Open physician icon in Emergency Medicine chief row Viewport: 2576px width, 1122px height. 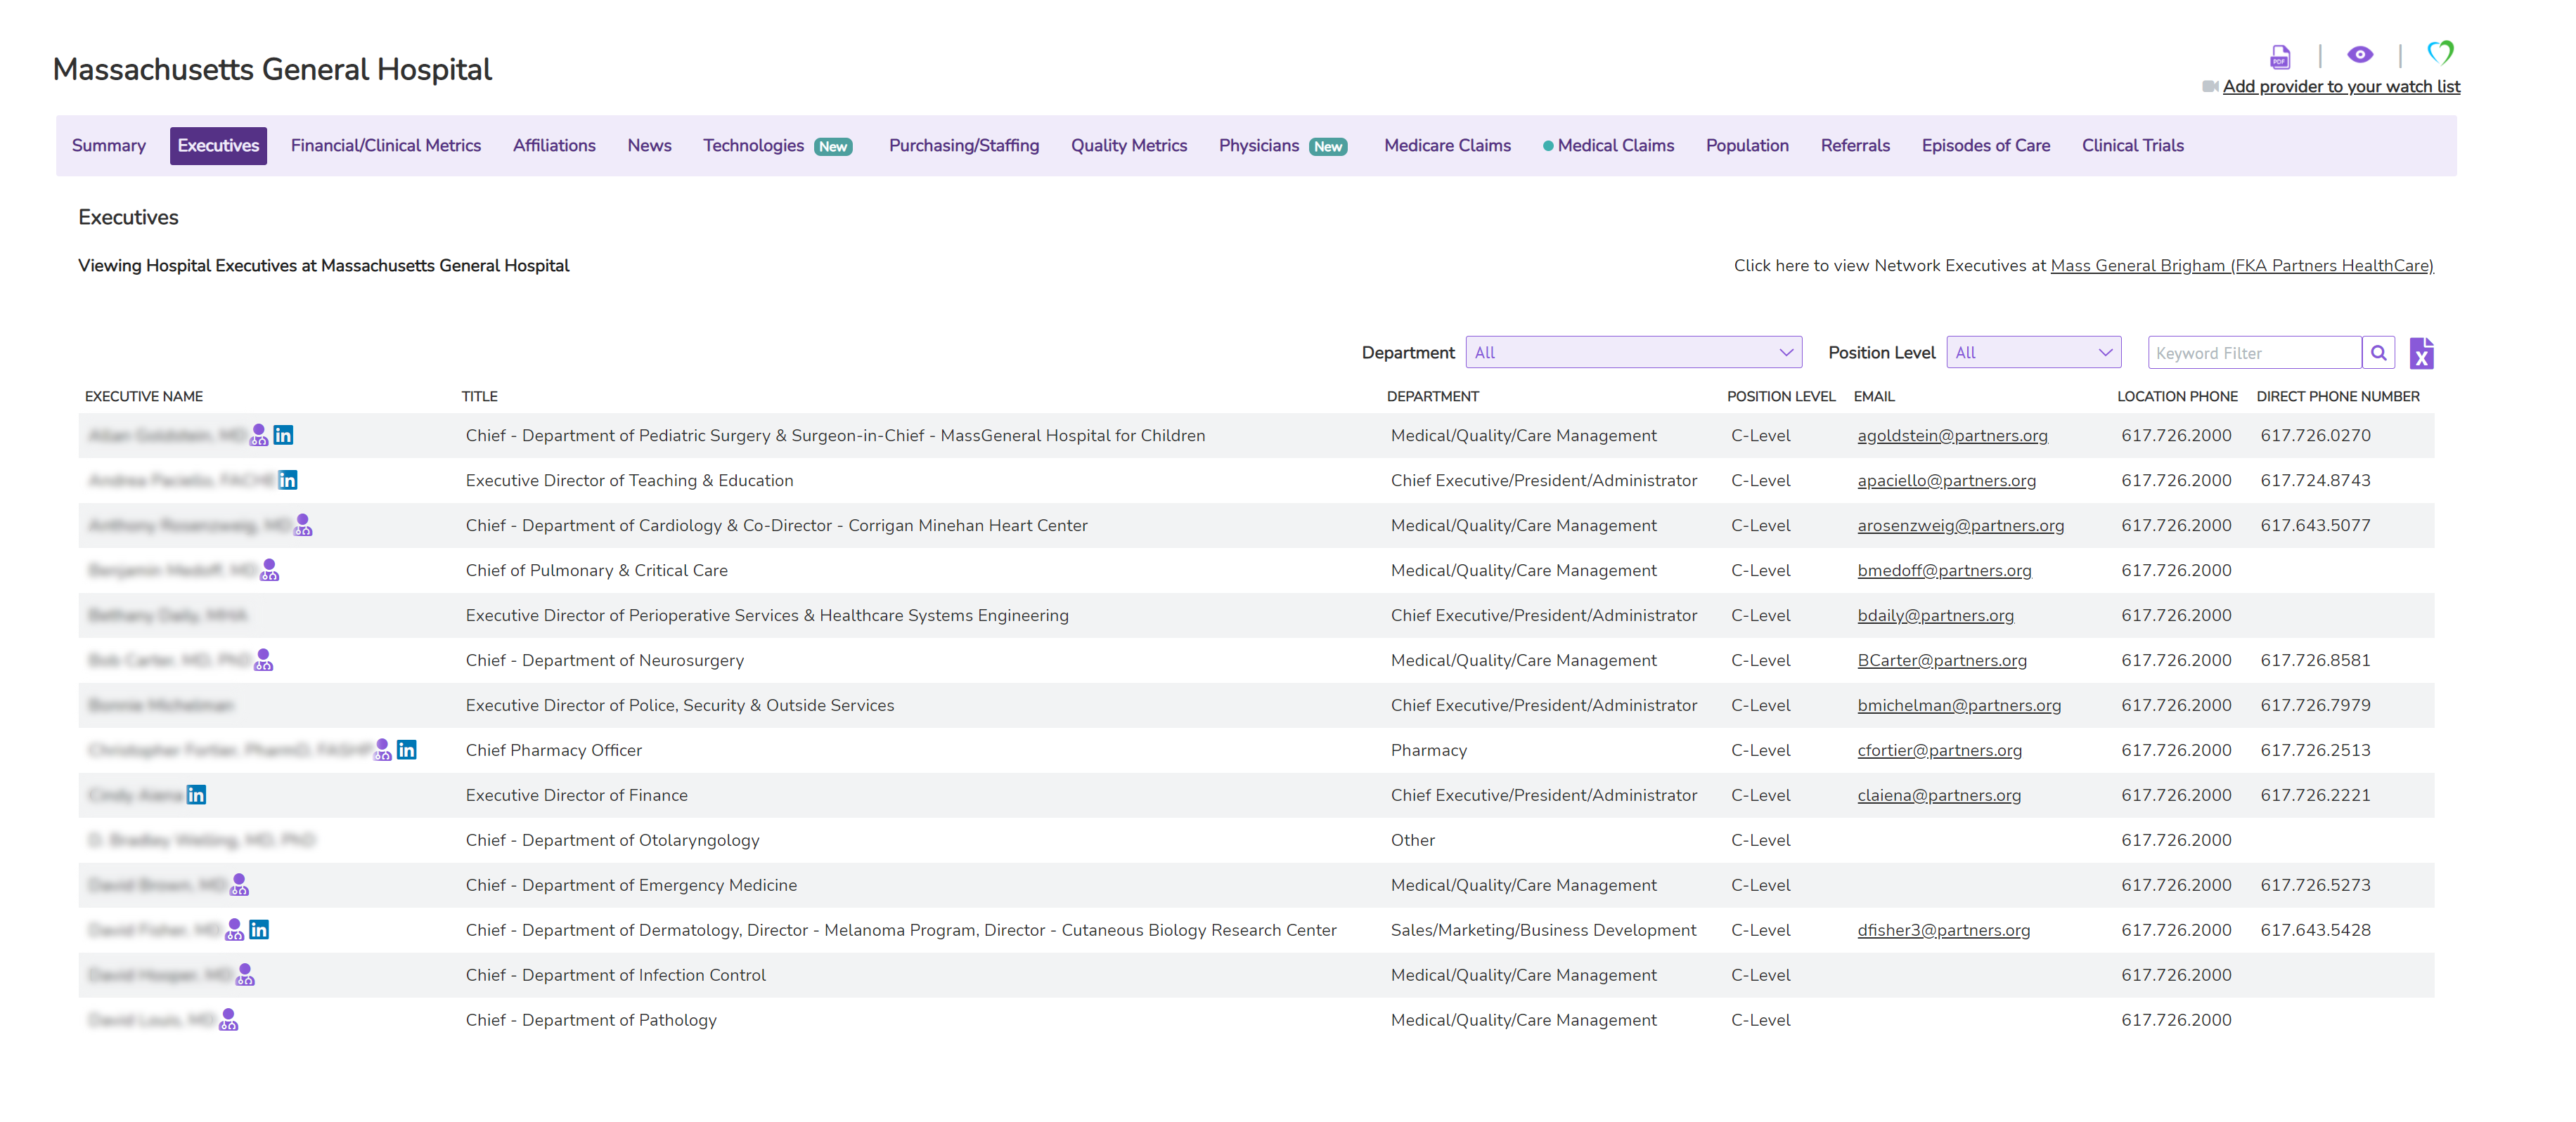tap(239, 885)
